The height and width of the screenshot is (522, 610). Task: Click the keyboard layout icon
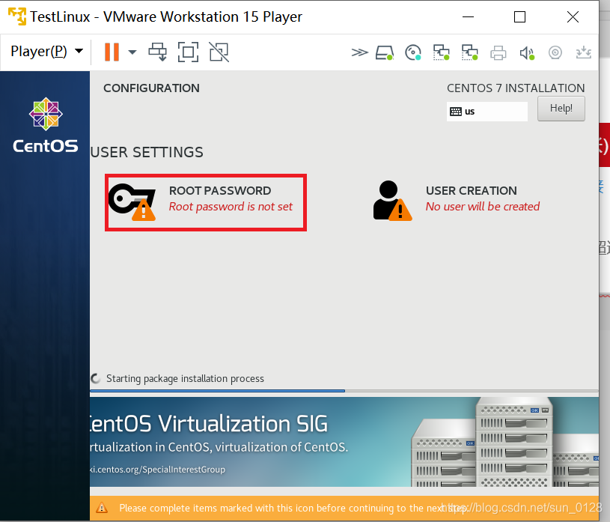click(x=456, y=112)
